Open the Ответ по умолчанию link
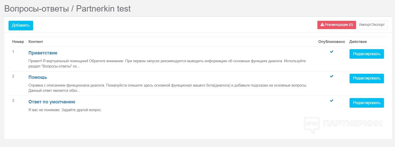Image resolution: width=395 pixels, height=147 pixels. pyautogui.click(x=52, y=102)
